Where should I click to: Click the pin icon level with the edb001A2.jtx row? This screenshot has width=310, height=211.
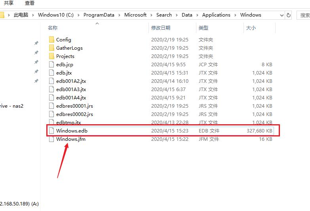(36, 81)
